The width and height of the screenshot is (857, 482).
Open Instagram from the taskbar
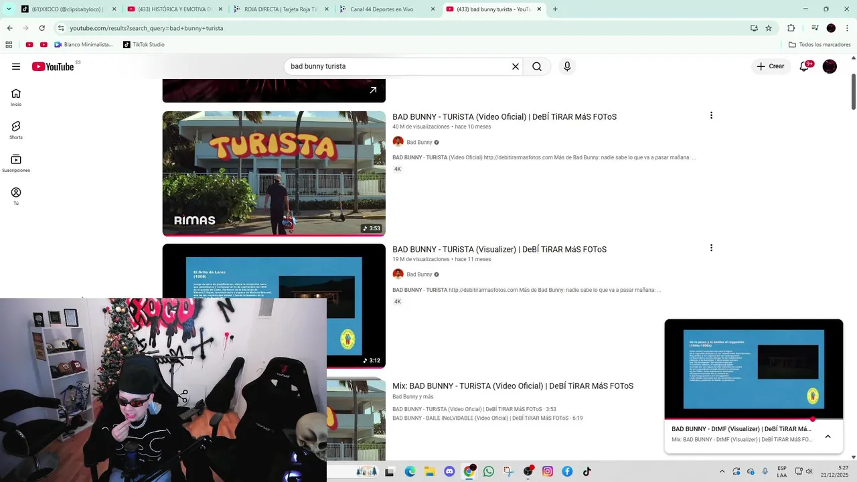pyautogui.click(x=548, y=471)
